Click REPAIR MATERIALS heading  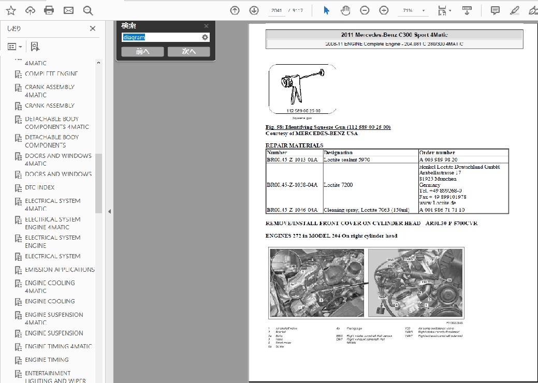point(295,145)
